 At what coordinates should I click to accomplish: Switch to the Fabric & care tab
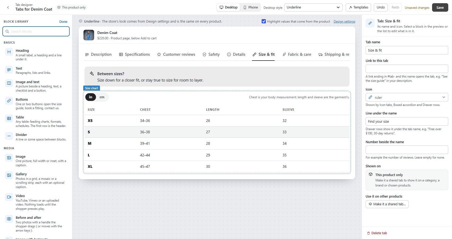pyautogui.click(x=297, y=54)
